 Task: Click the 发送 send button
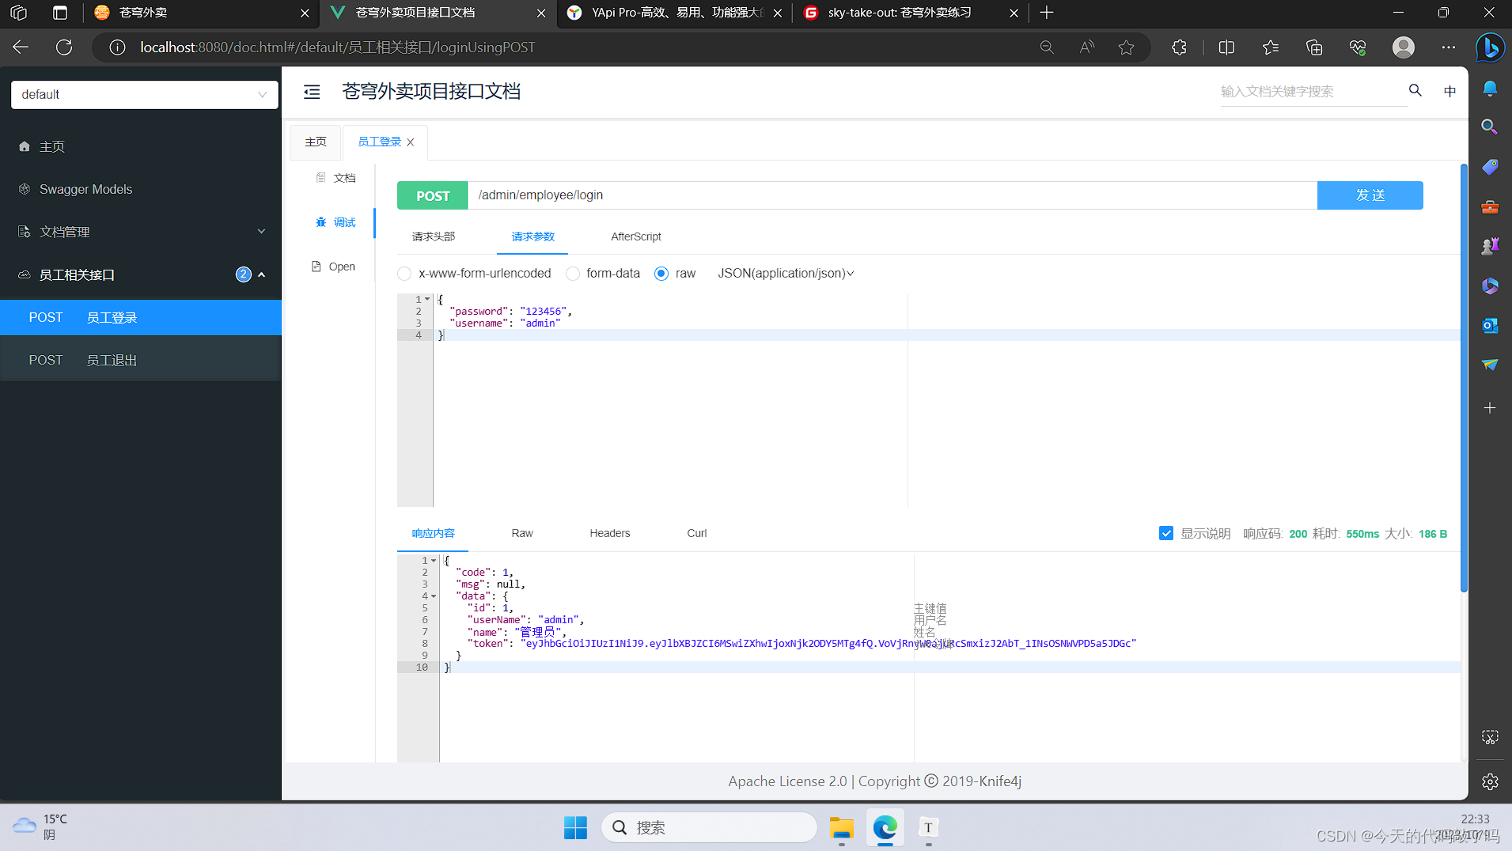[1370, 195]
